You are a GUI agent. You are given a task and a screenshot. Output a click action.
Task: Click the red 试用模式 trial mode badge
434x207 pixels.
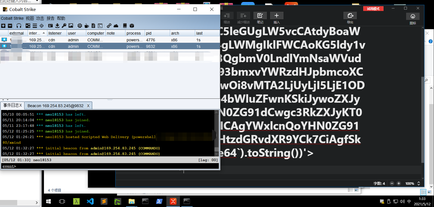click(373, 9)
